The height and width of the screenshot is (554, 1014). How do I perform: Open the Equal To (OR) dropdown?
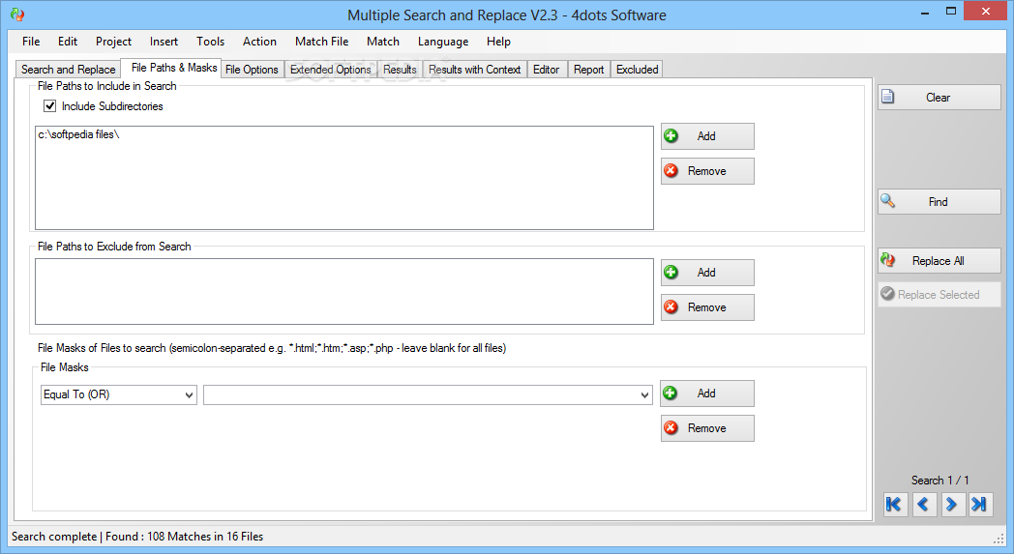pos(118,394)
